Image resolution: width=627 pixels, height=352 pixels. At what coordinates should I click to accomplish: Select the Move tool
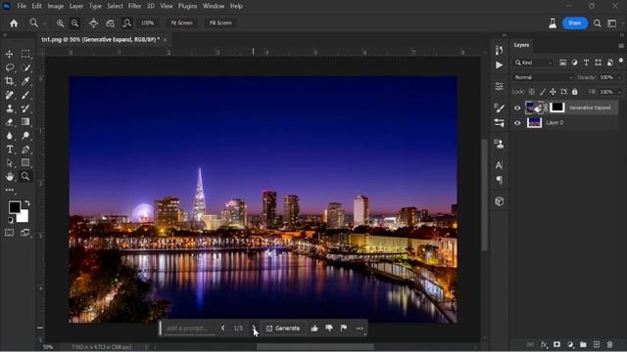coord(10,54)
